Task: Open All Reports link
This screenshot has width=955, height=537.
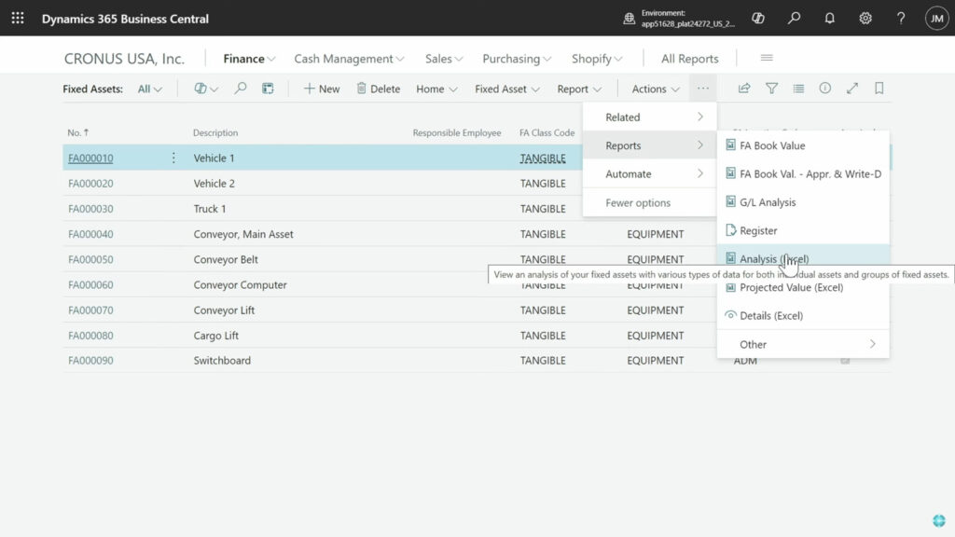Action: [689, 59]
